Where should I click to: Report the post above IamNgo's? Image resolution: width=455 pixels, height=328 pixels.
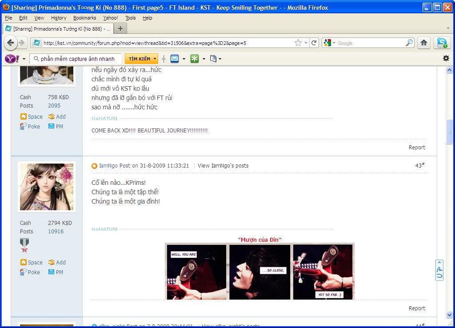(417, 148)
